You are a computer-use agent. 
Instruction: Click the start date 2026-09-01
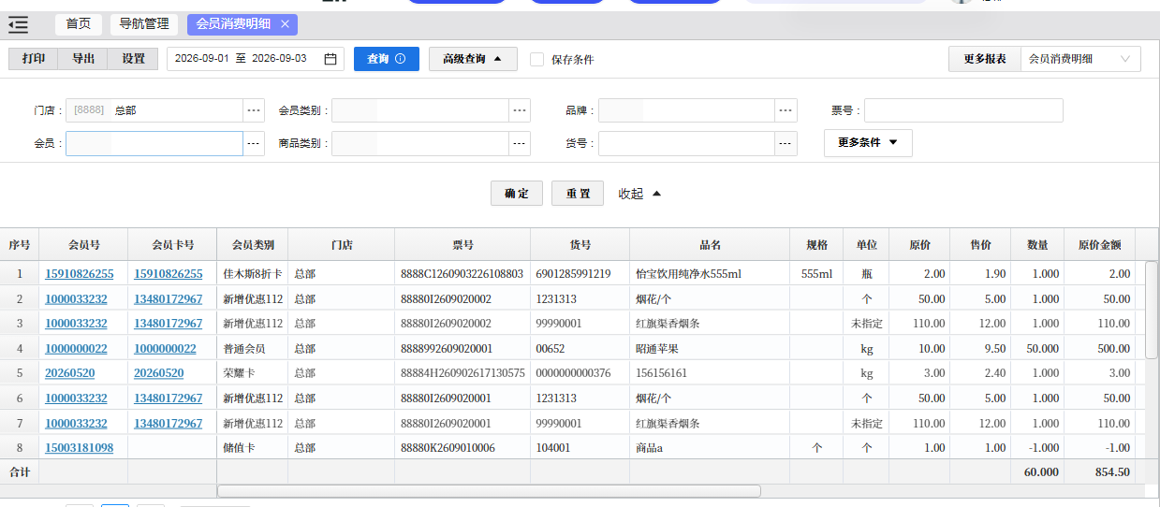202,59
